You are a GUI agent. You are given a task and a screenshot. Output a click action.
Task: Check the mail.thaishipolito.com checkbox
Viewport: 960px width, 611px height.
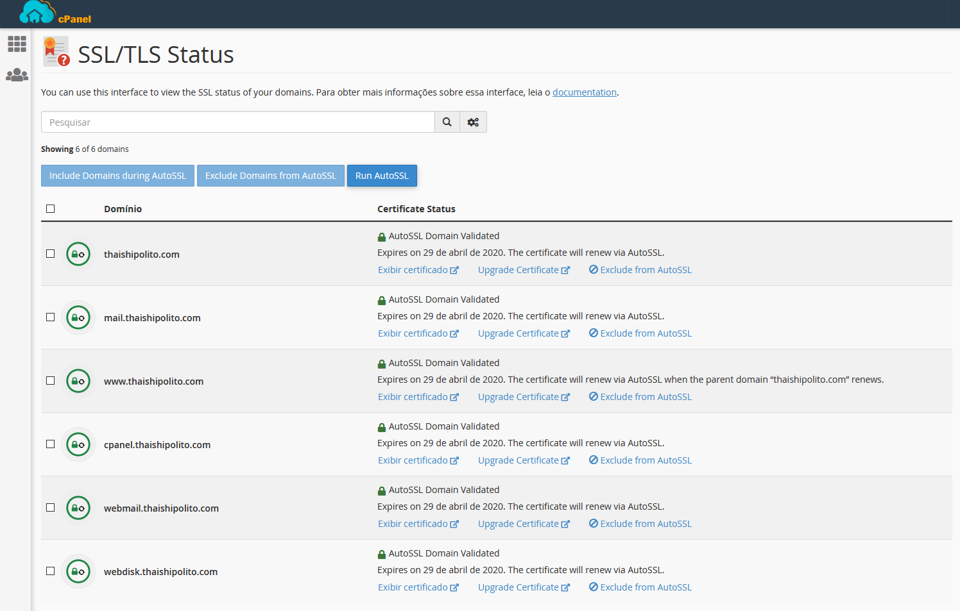51,317
